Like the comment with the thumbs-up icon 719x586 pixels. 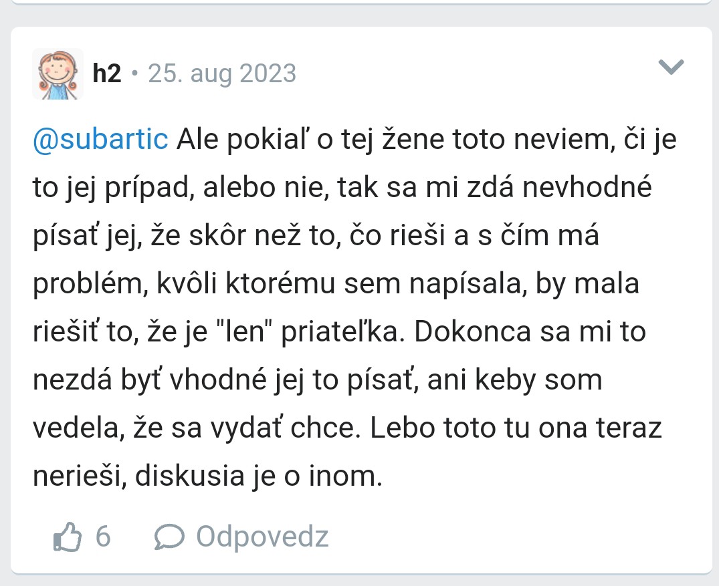tap(67, 537)
